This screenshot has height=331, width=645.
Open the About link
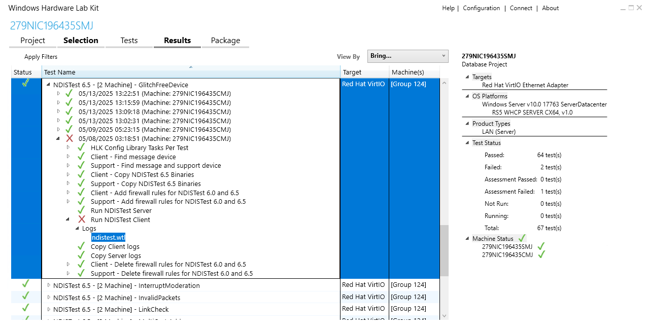[550, 8]
